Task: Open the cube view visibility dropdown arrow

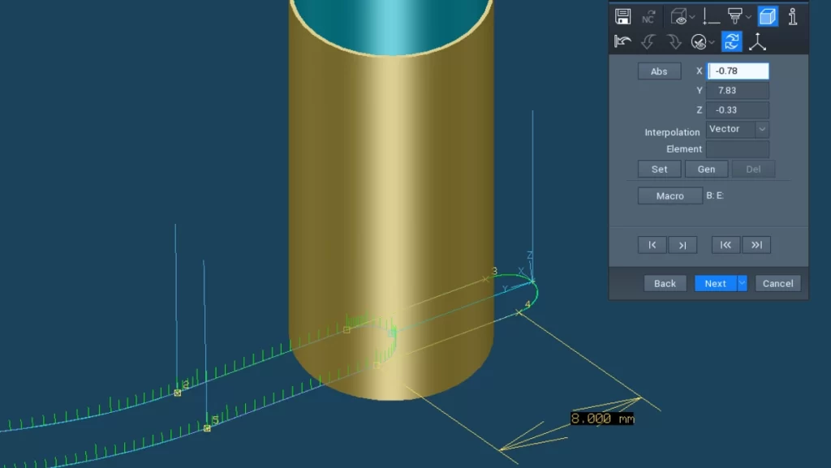Action: click(x=692, y=17)
